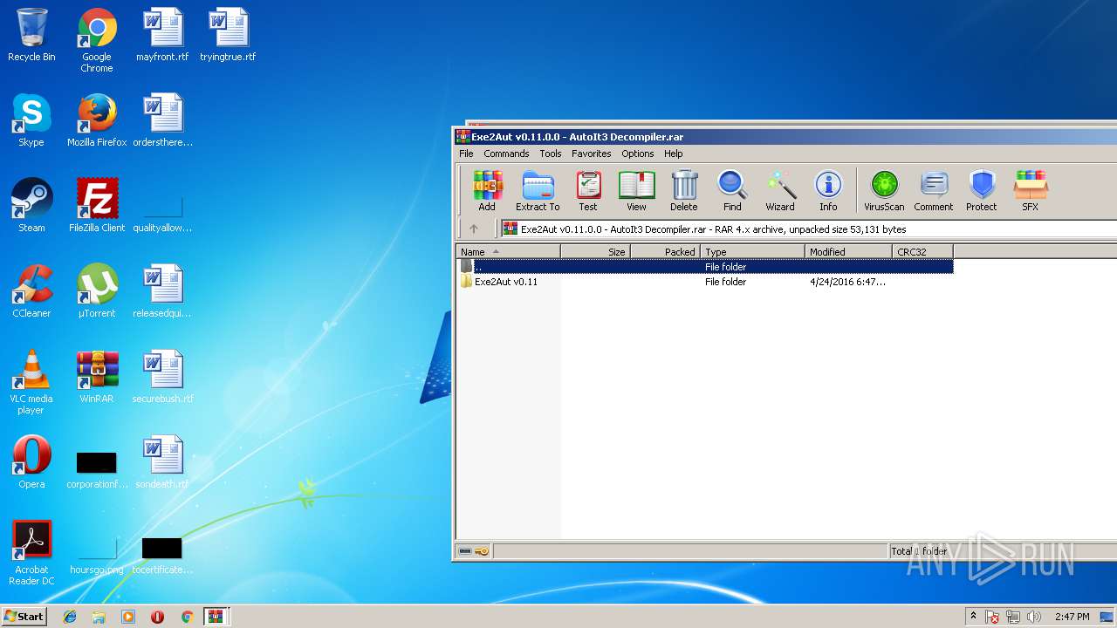The height and width of the screenshot is (628, 1117).
Task: Click the Delete toolbar icon
Action: tap(684, 191)
